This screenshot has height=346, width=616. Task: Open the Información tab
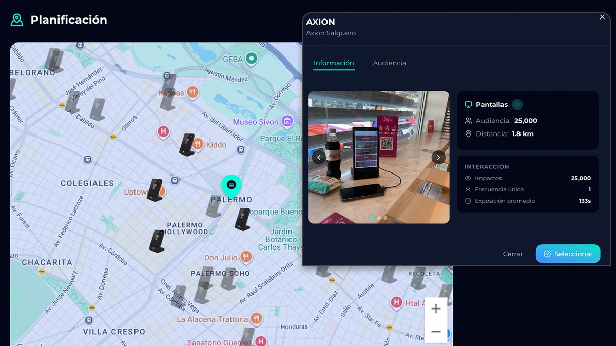point(334,63)
